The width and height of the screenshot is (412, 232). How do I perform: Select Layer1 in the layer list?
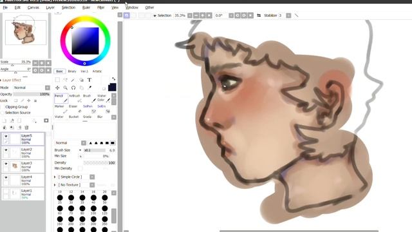coord(23,194)
